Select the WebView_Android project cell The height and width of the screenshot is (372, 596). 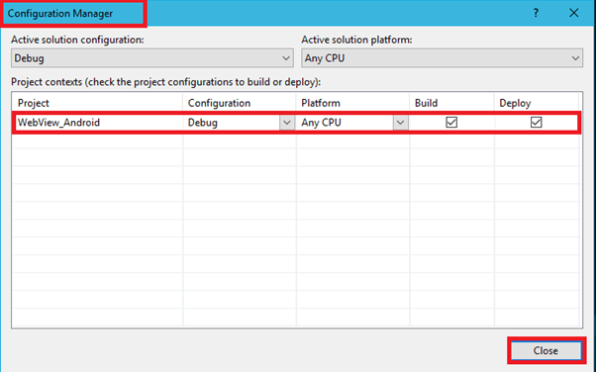(98, 123)
